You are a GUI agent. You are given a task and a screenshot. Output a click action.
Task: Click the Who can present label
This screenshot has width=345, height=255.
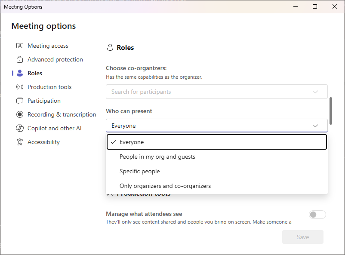click(129, 111)
